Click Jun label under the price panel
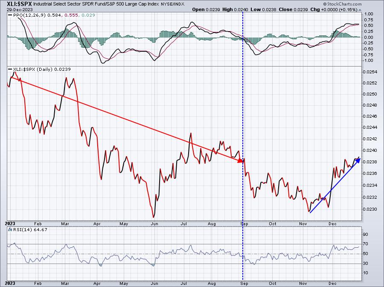Viewport: 384px width, 287px height. [154, 224]
